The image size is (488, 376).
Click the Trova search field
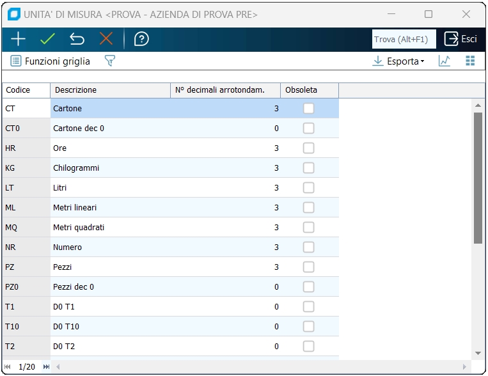pyautogui.click(x=404, y=39)
